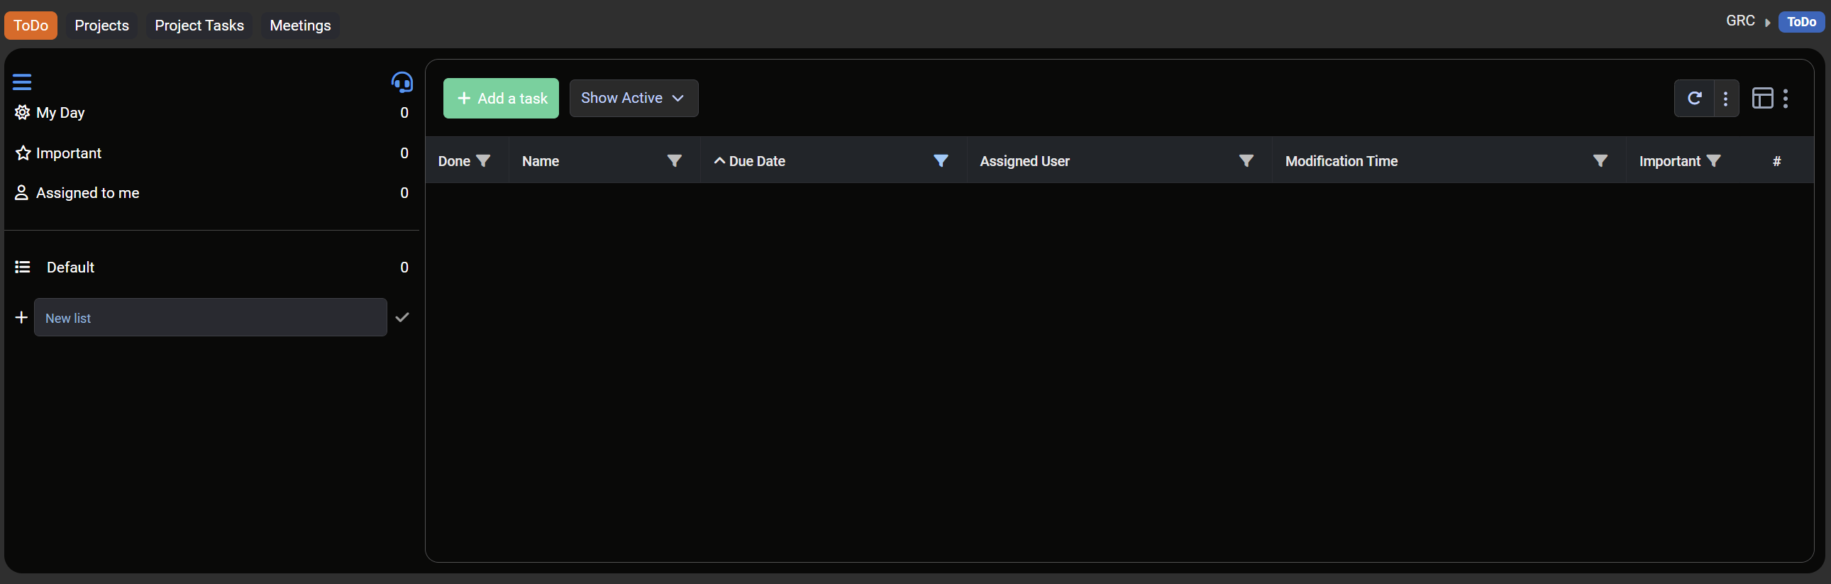Viewport: 1831px width, 584px height.
Task: Click the blue Due Date filter icon
Action: (x=941, y=161)
